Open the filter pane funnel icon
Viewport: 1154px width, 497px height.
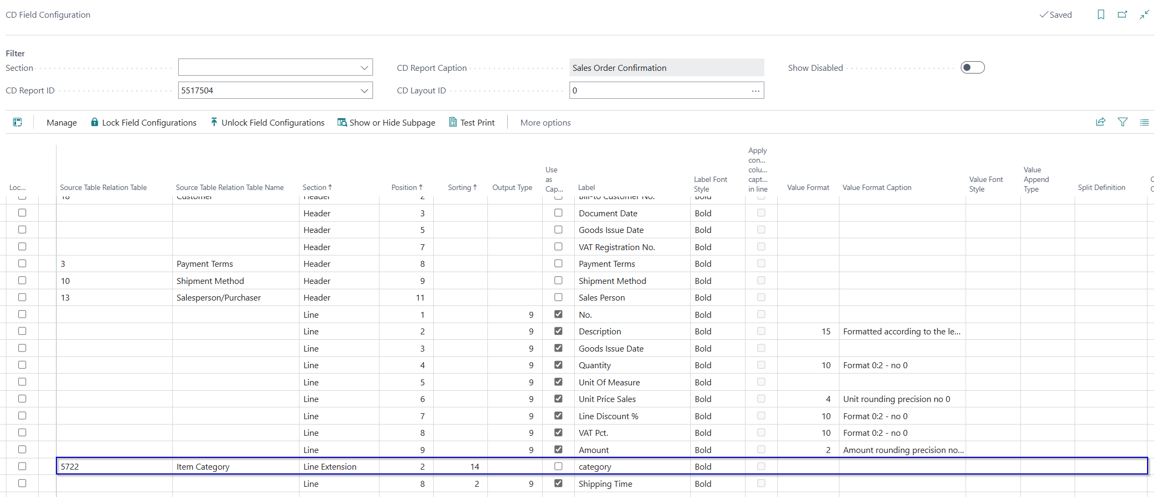point(1122,122)
